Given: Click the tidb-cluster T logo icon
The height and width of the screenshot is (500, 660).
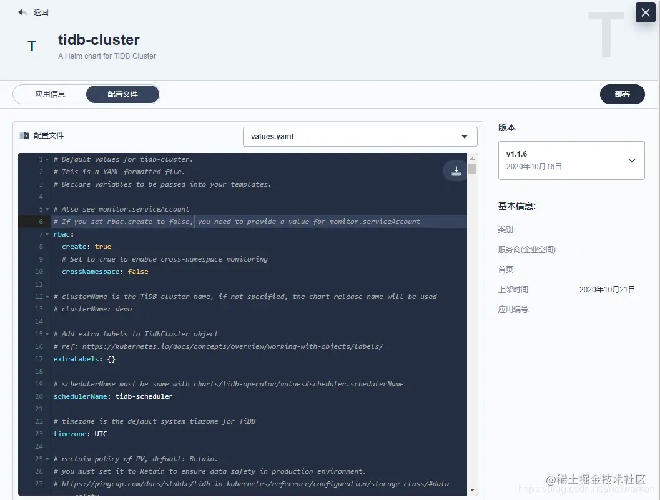Looking at the screenshot, I should [32, 46].
